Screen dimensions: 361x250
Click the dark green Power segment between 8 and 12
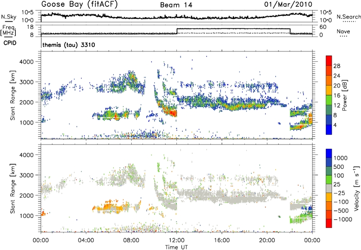pyautogui.click(x=329, y=110)
